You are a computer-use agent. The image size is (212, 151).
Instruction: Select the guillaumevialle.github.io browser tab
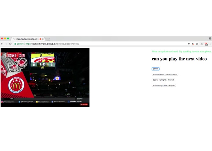click(28, 39)
